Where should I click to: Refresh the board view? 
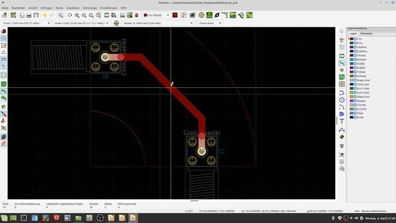[x=70, y=15]
